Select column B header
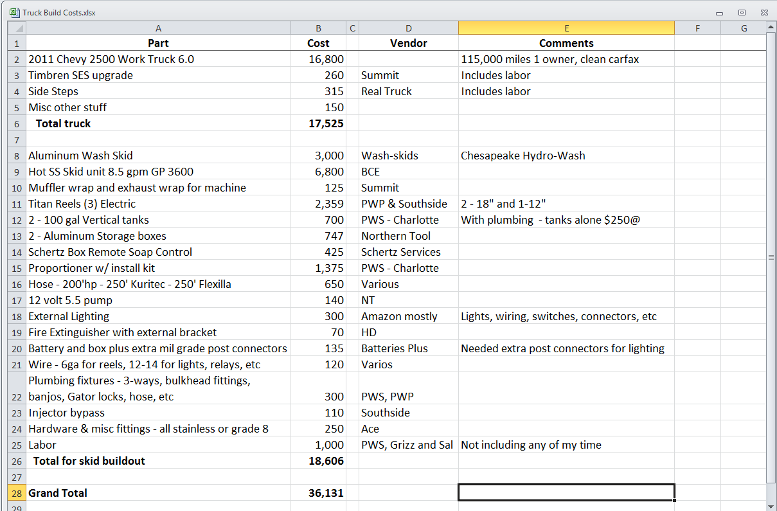Screen dimensions: 777x511 (x=318, y=28)
